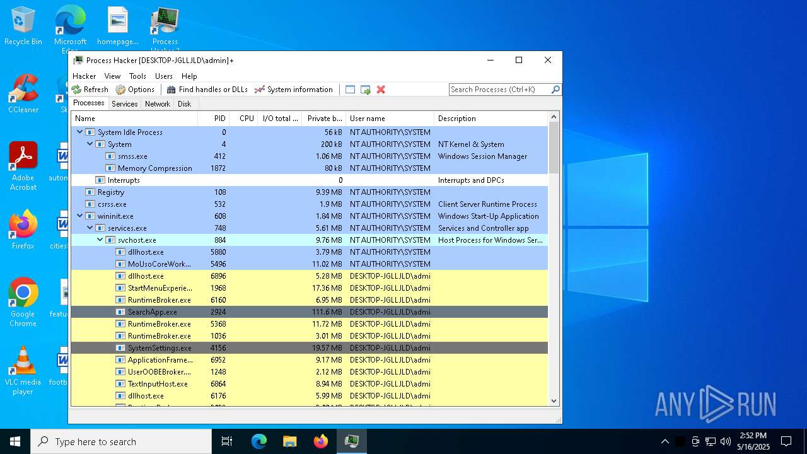Open the Microsoft Edge desktop icon
This screenshot has width=807, height=454.
(x=70, y=28)
